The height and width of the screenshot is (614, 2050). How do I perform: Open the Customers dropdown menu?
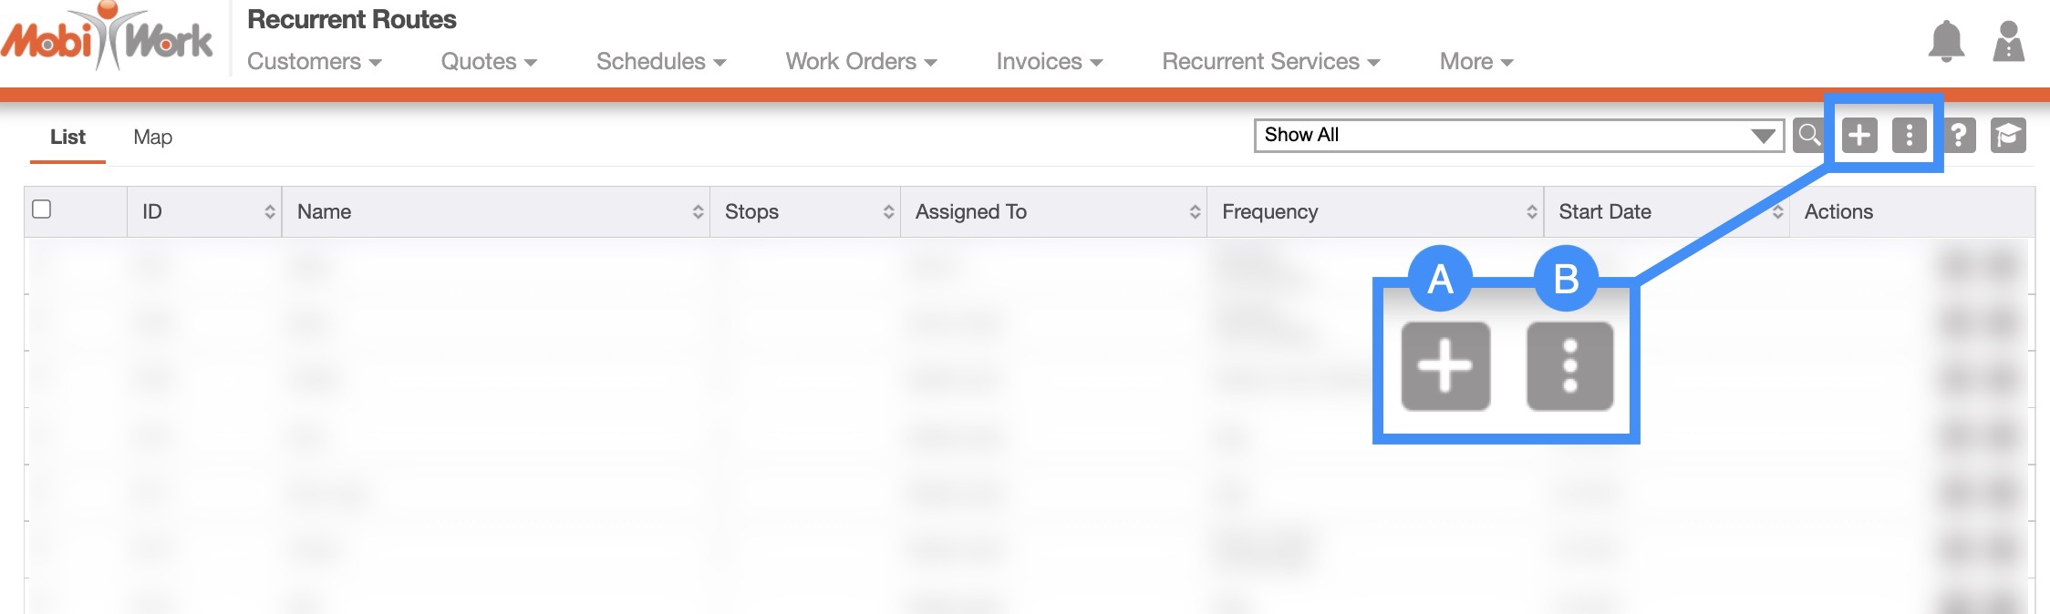tap(314, 61)
